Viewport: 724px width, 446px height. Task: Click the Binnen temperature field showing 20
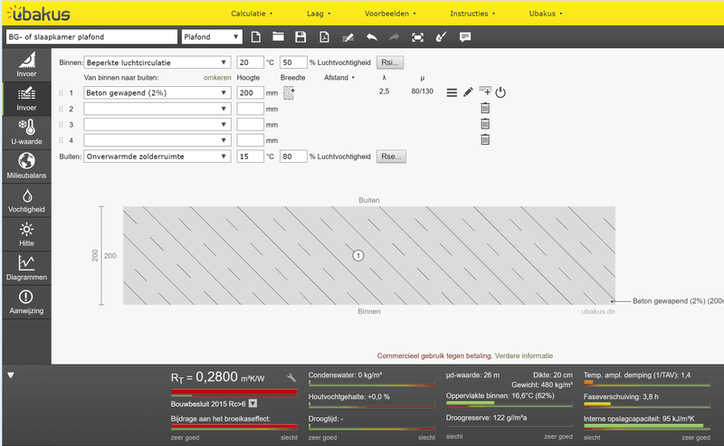(250, 62)
